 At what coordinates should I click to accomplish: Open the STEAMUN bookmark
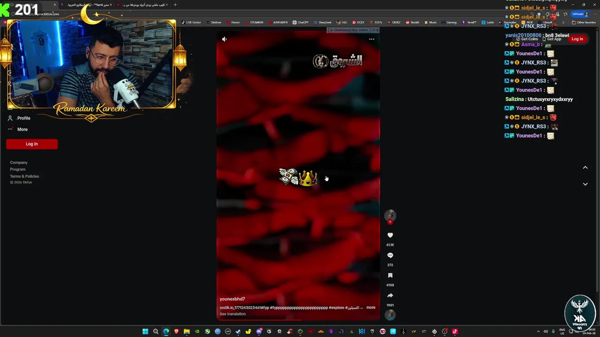pos(254,22)
